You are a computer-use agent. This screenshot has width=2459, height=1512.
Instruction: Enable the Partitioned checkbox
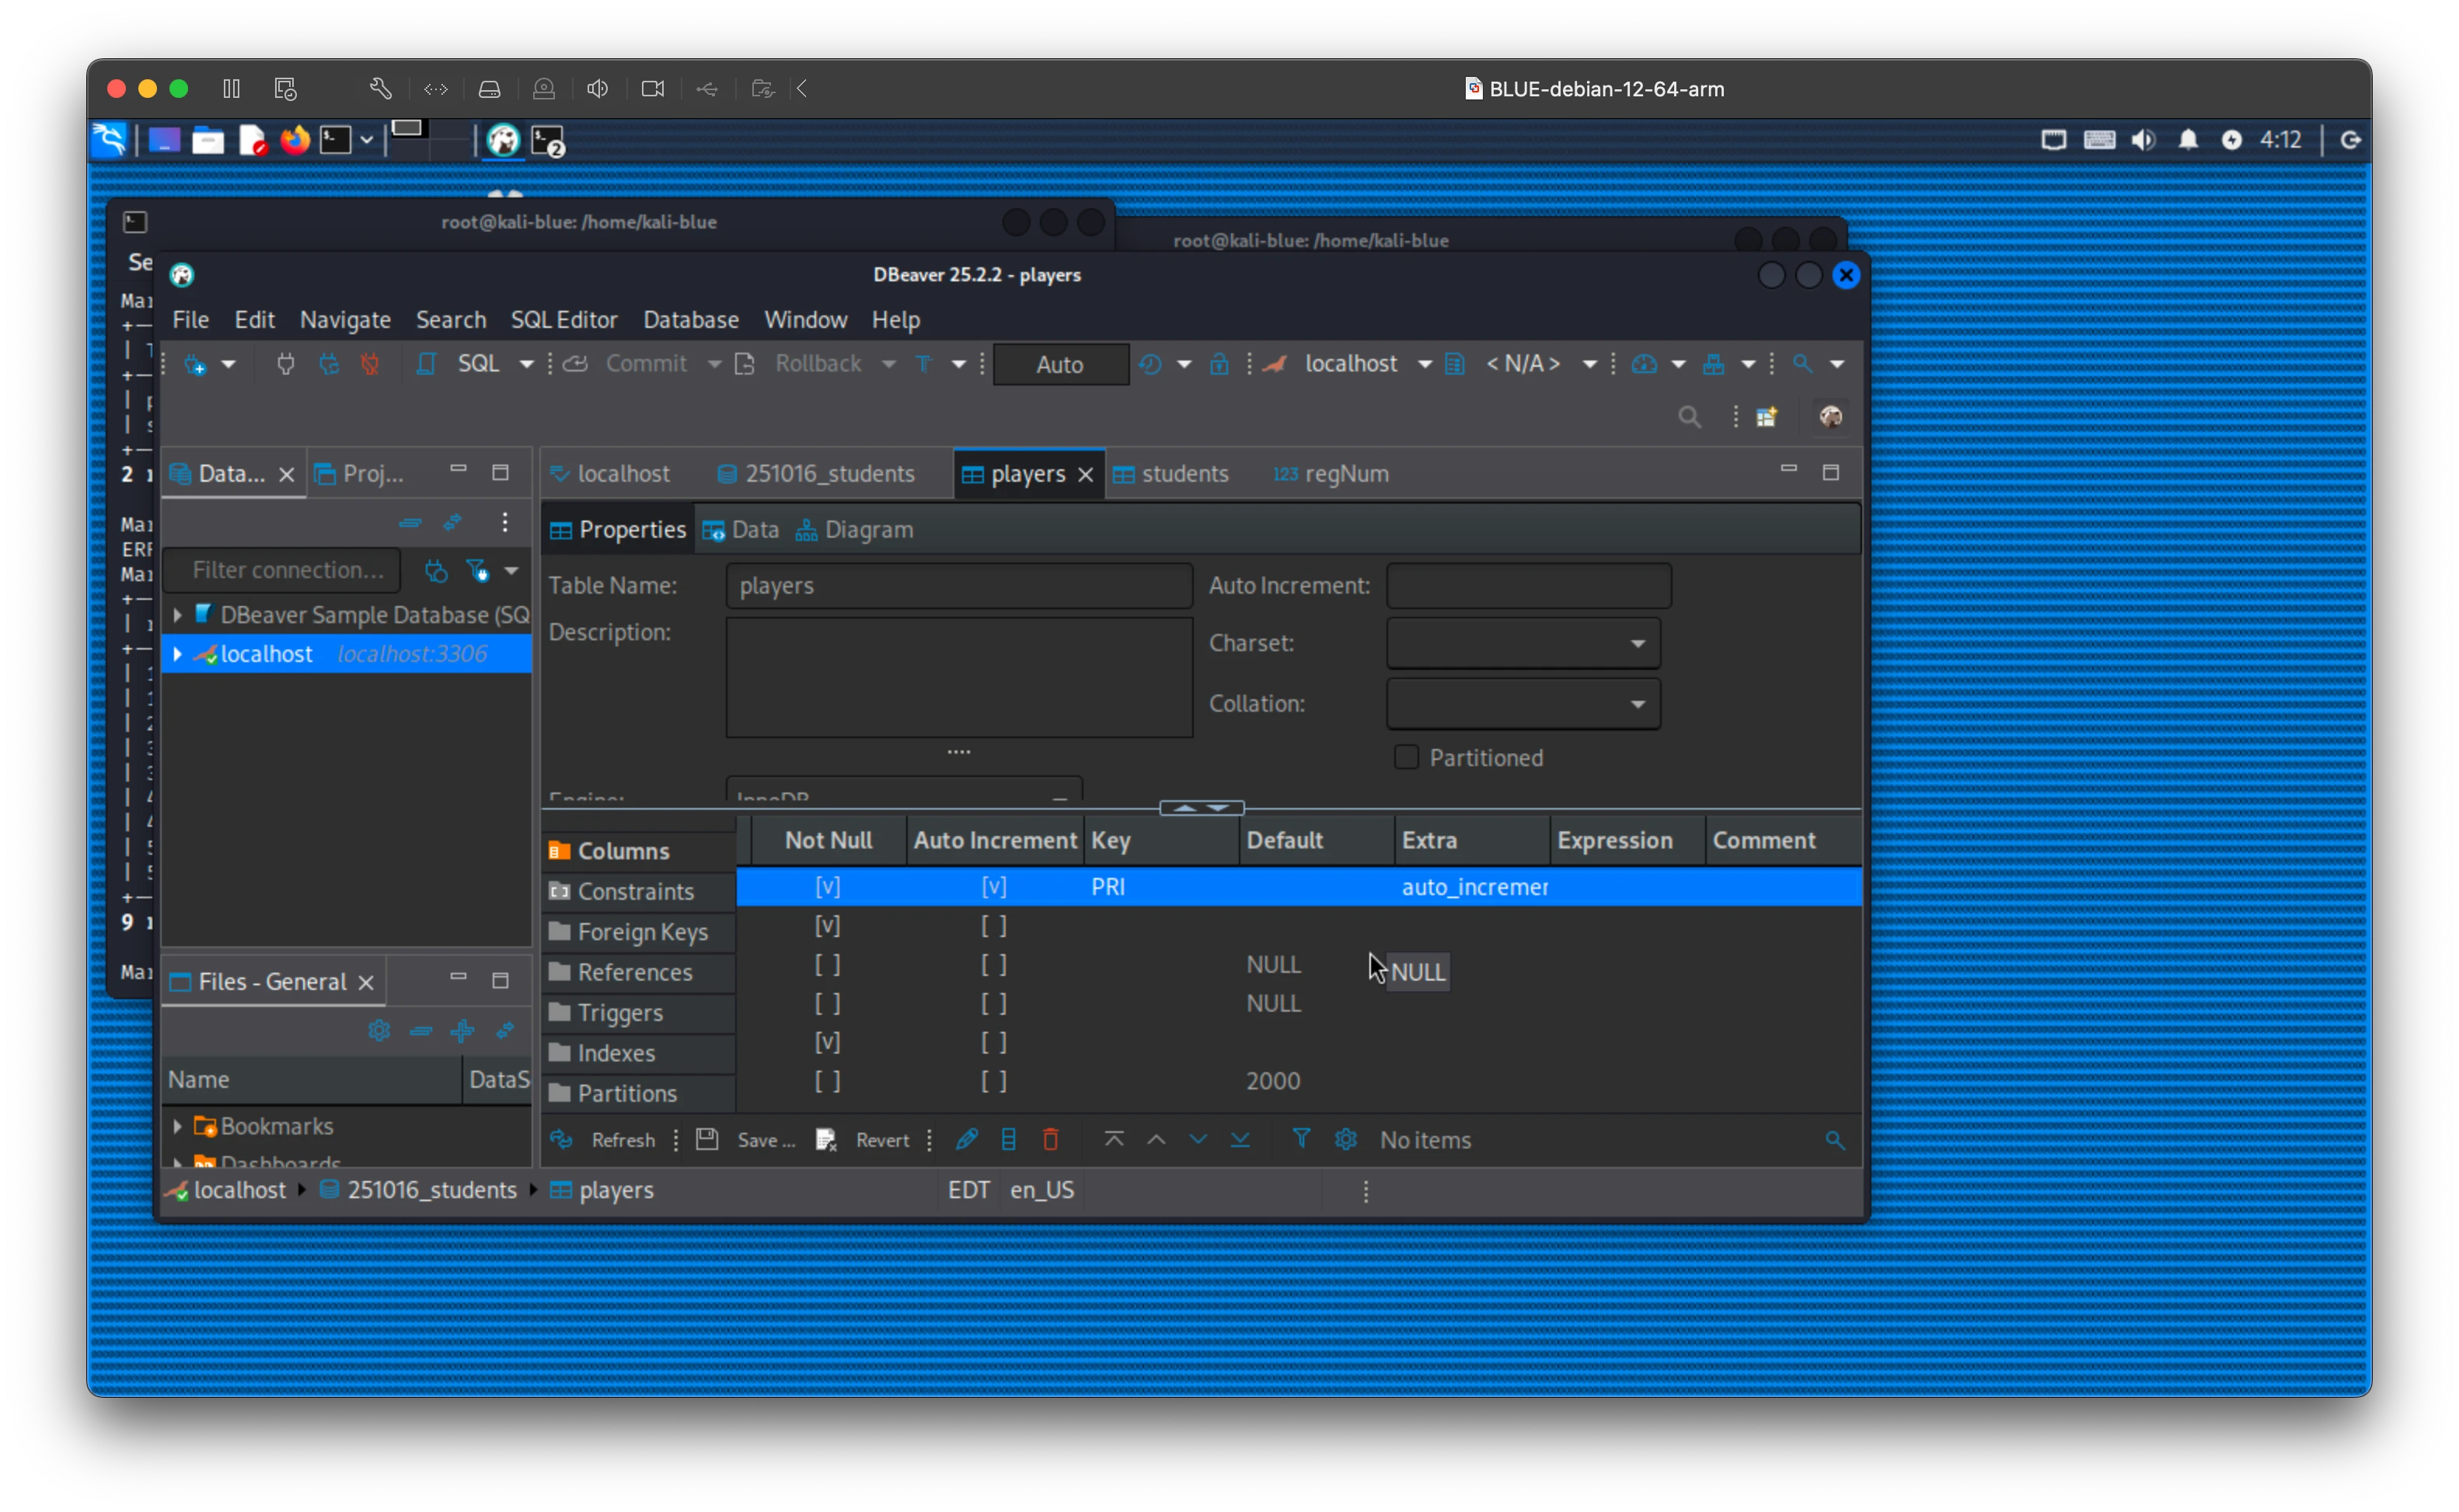tap(1406, 757)
